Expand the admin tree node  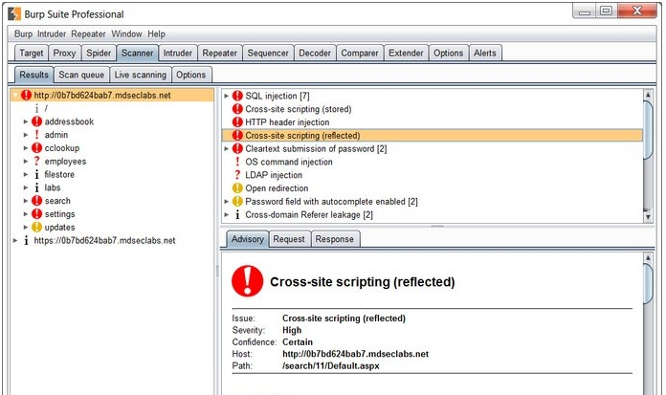26,135
